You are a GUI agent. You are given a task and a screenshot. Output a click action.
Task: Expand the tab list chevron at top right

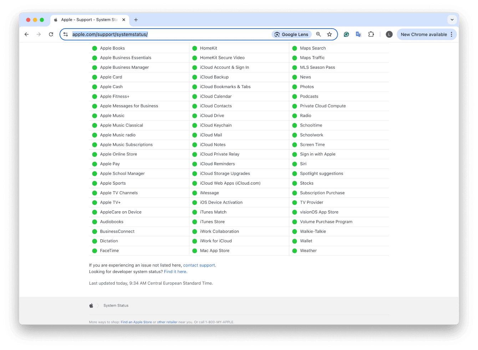[452, 20]
